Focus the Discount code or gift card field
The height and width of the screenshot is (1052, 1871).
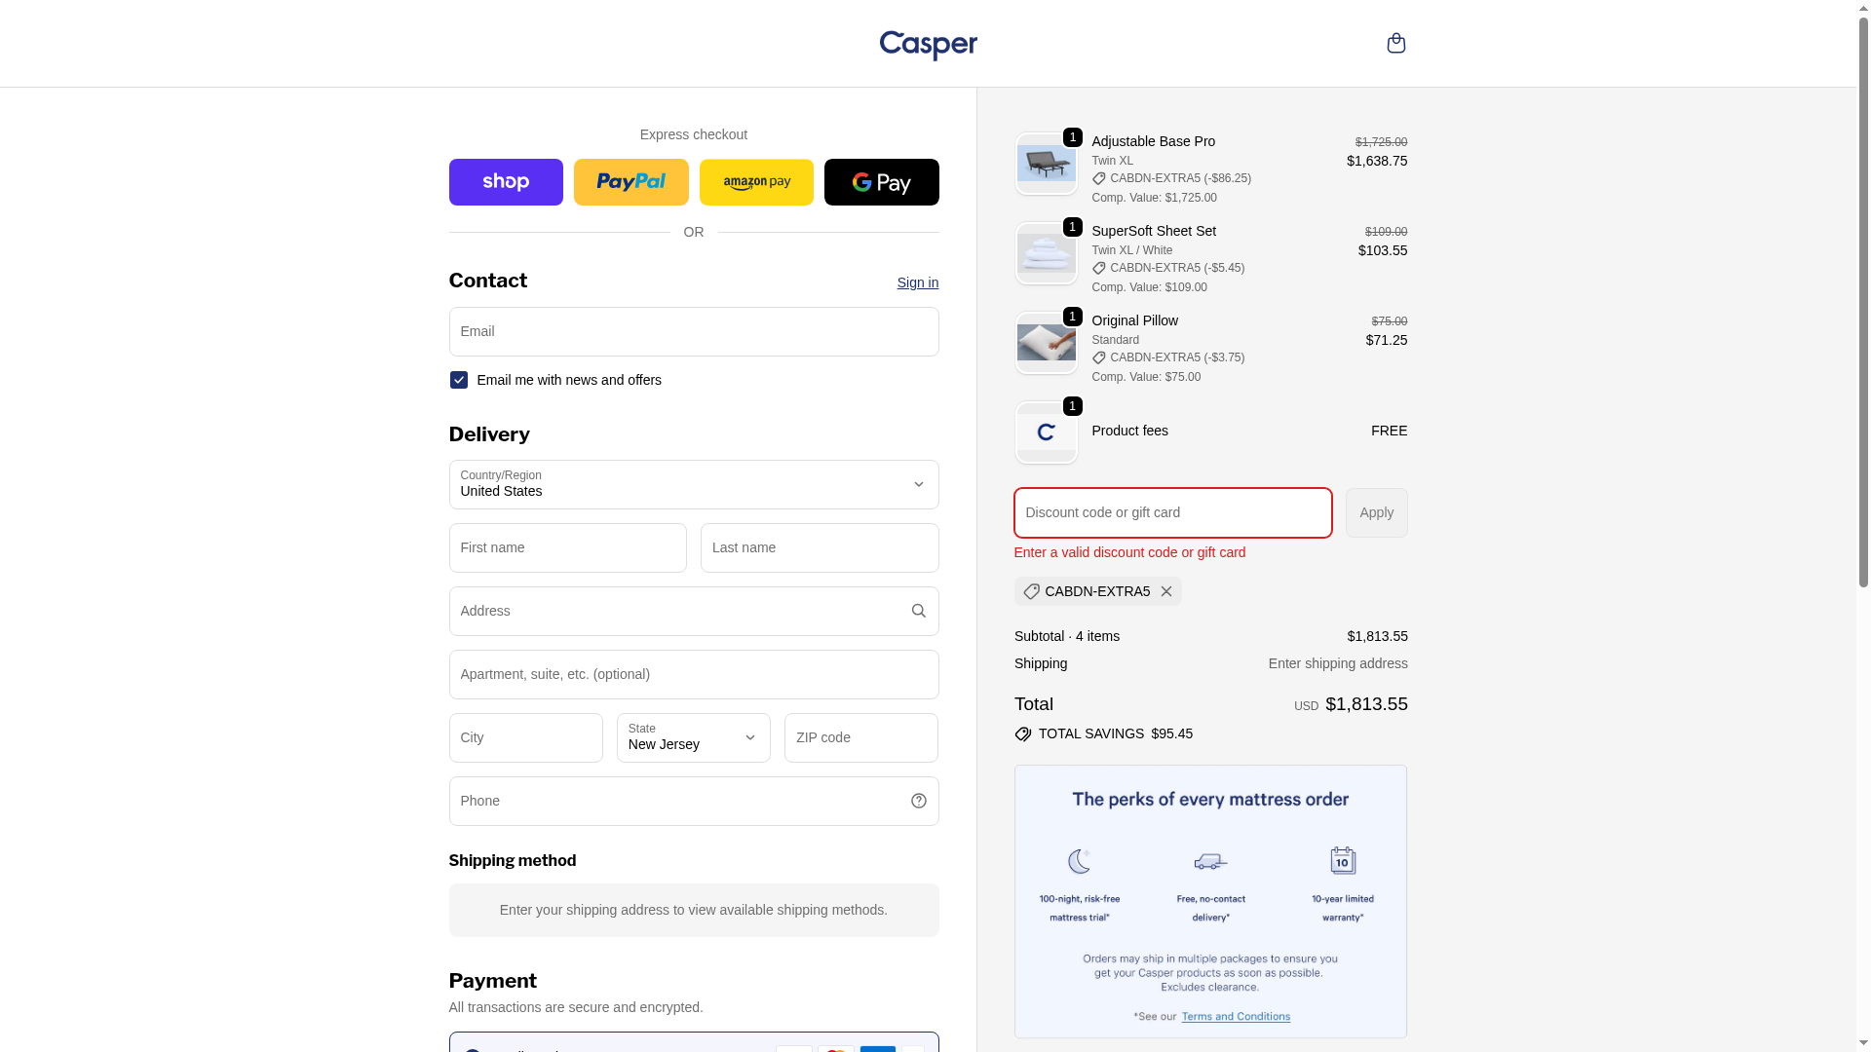click(x=1172, y=513)
